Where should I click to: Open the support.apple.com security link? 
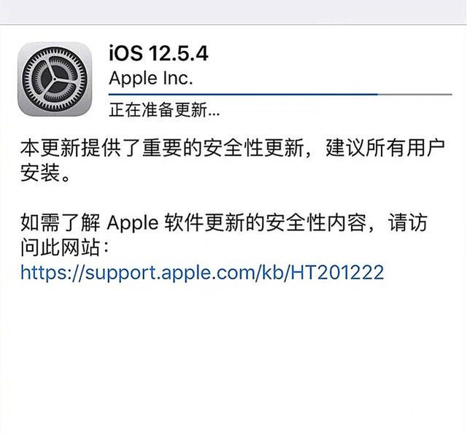click(x=202, y=272)
